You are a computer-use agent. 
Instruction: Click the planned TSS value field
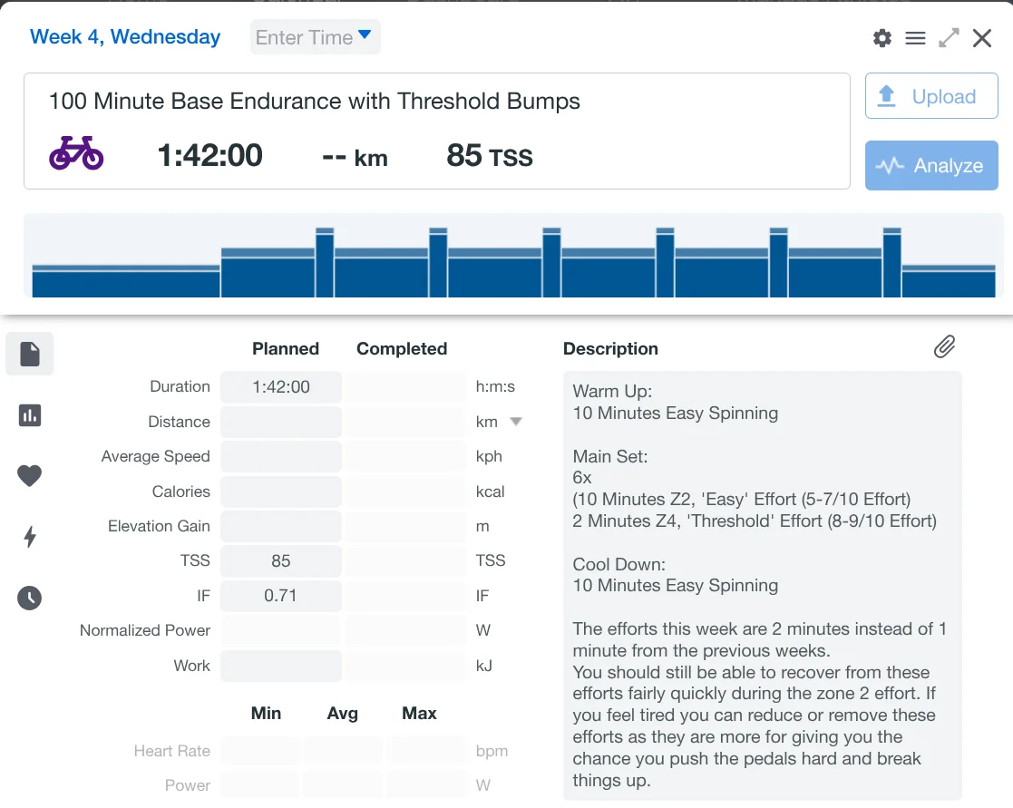point(281,561)
